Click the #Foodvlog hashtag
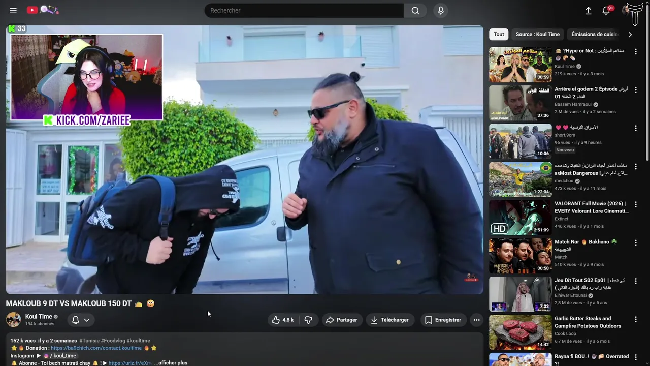 pyautogui.click(x=113, y=341)
